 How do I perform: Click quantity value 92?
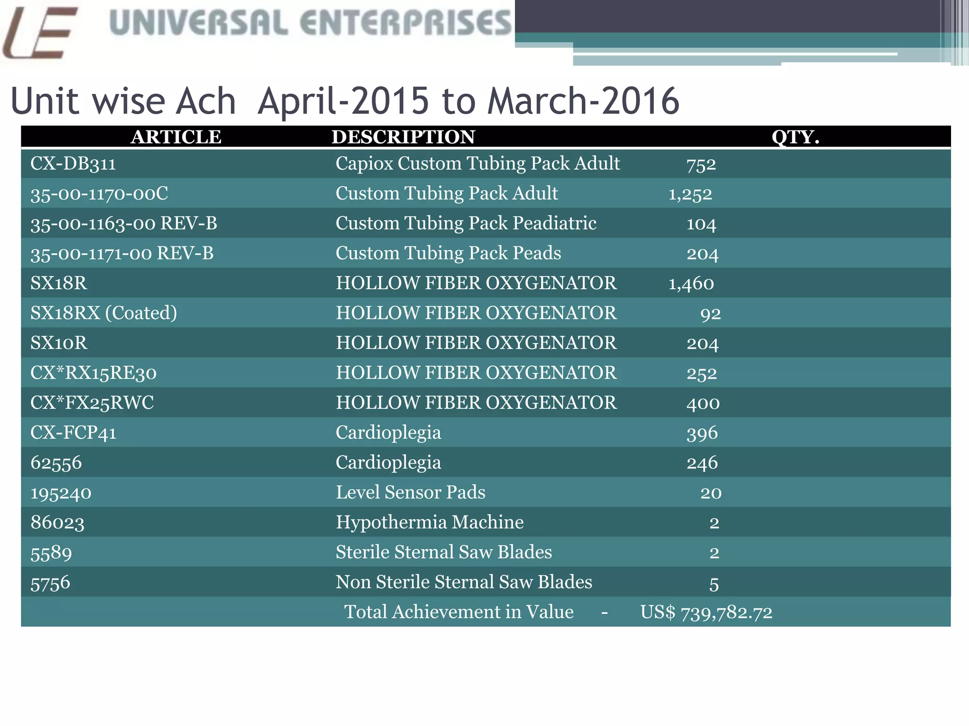pyautogui.click(x=711, y=314)
